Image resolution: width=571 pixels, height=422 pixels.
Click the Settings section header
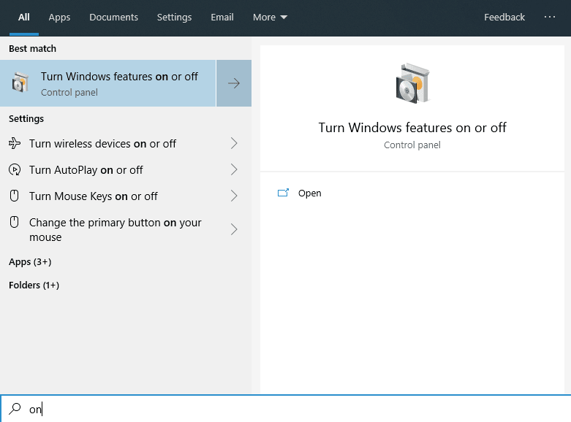tap(26, 118)
